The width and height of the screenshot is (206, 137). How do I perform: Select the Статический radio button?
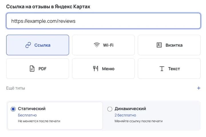[x=13, y=109]
